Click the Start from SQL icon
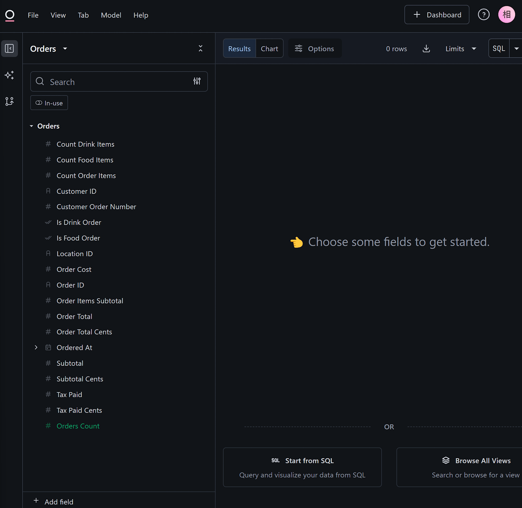 [275, 461]
